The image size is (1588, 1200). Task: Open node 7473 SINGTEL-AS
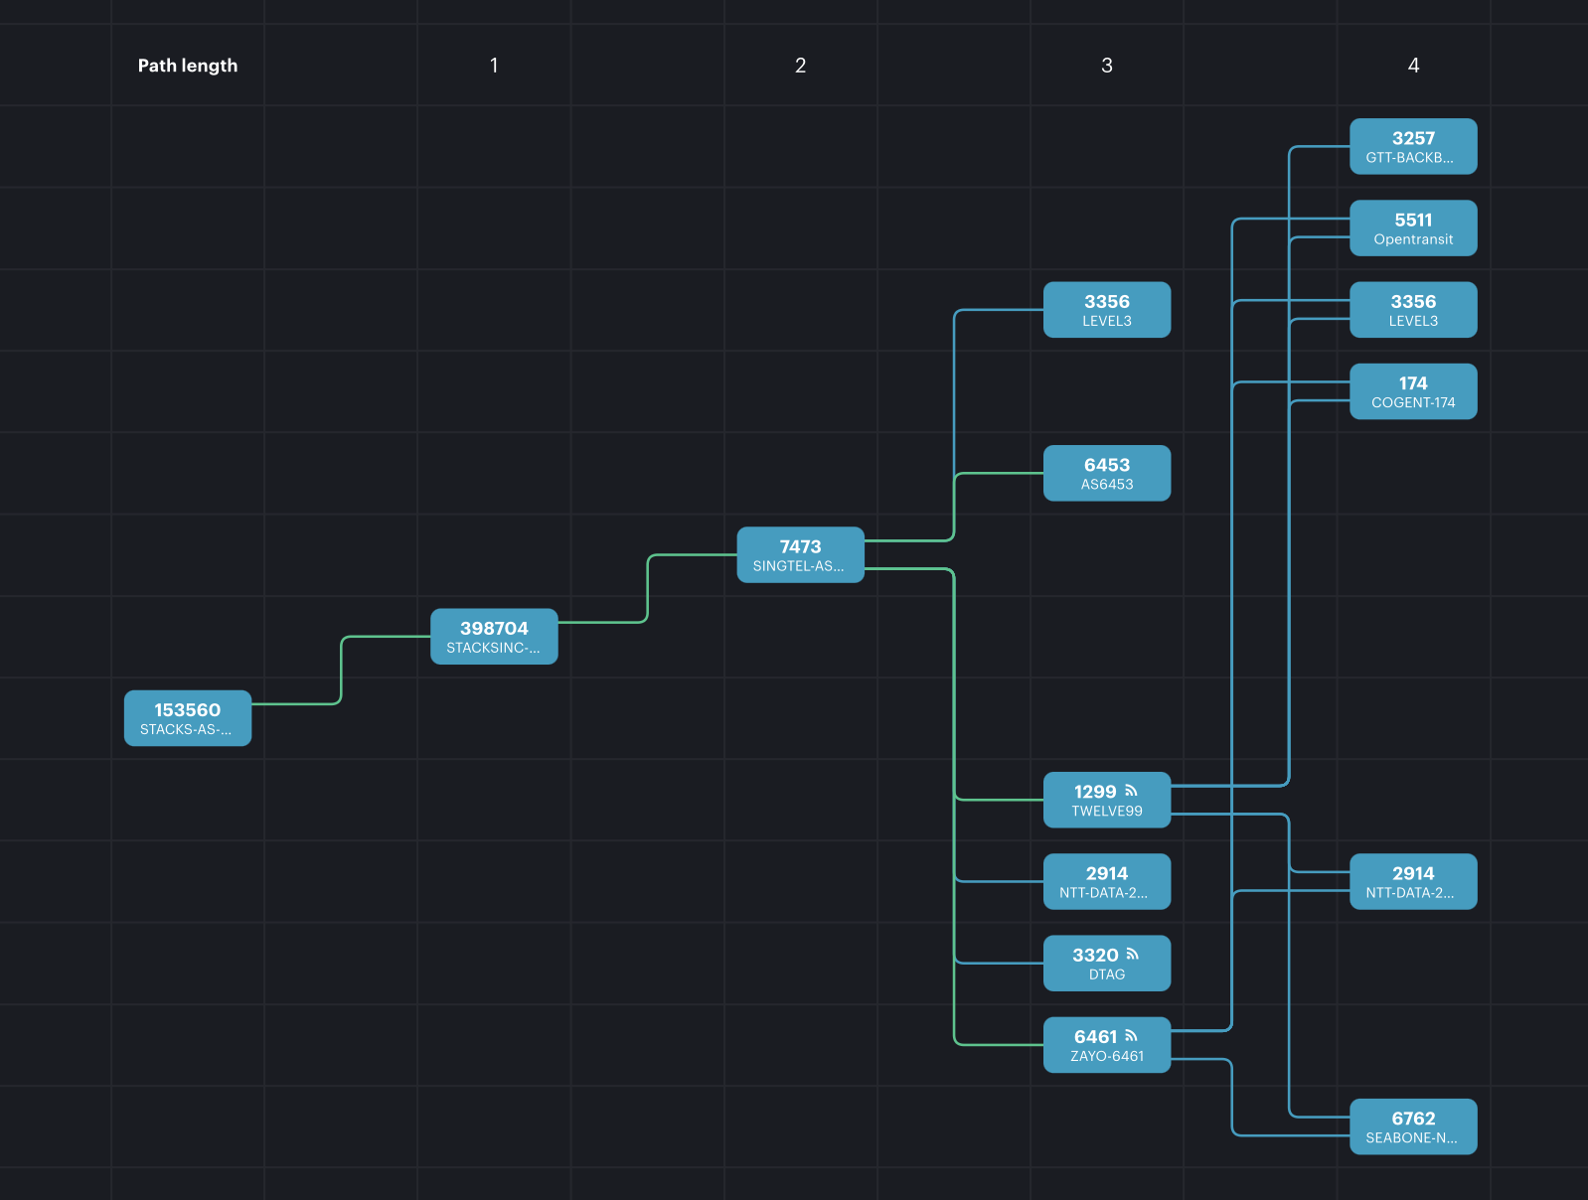point(800,555)
